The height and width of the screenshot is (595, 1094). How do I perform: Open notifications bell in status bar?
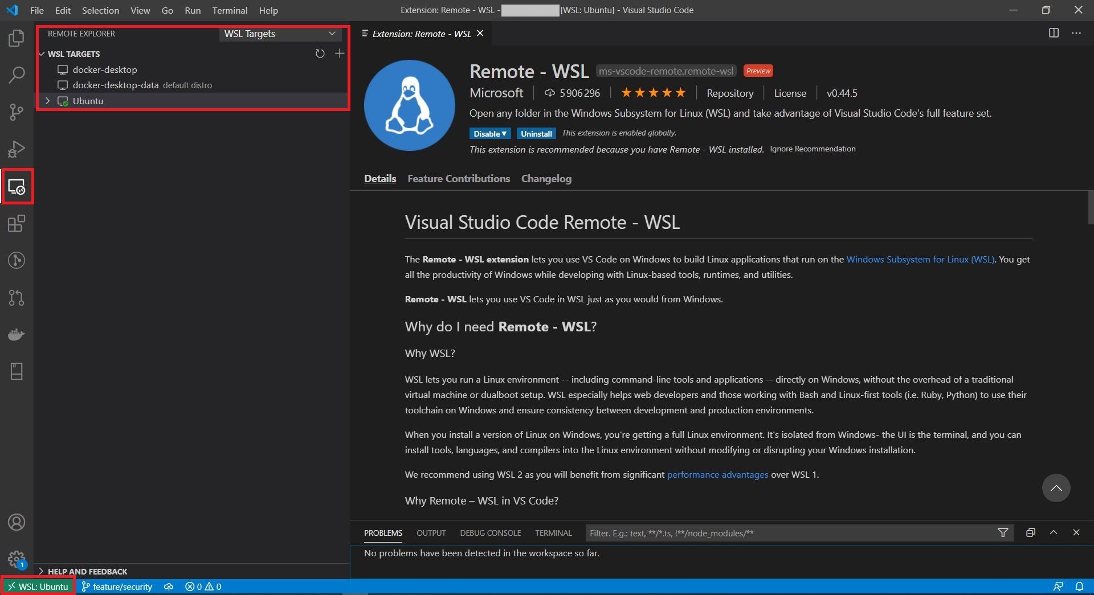click(1079, 586)
